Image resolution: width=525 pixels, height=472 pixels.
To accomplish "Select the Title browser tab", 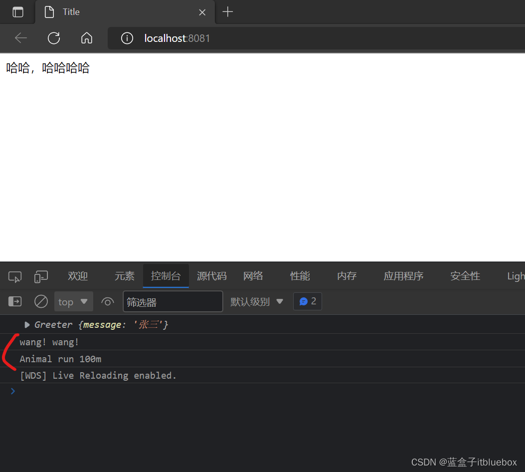I will coord(125,12).
